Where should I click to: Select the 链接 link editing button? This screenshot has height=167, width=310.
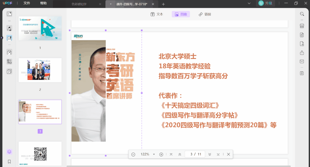[205, 14]
